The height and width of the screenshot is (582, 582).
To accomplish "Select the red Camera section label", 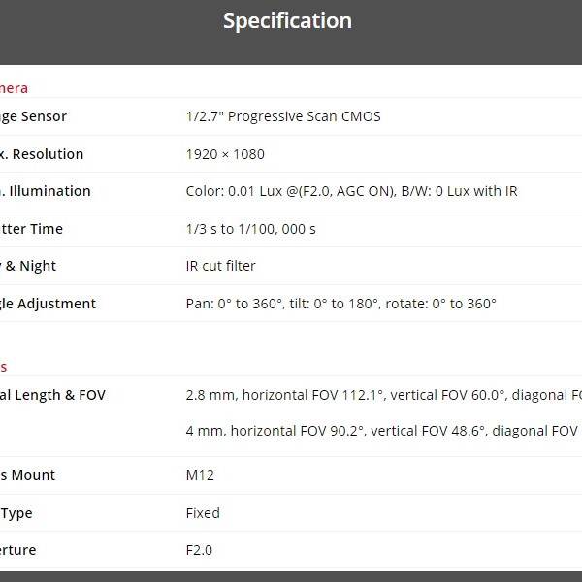I will point(15,88).
